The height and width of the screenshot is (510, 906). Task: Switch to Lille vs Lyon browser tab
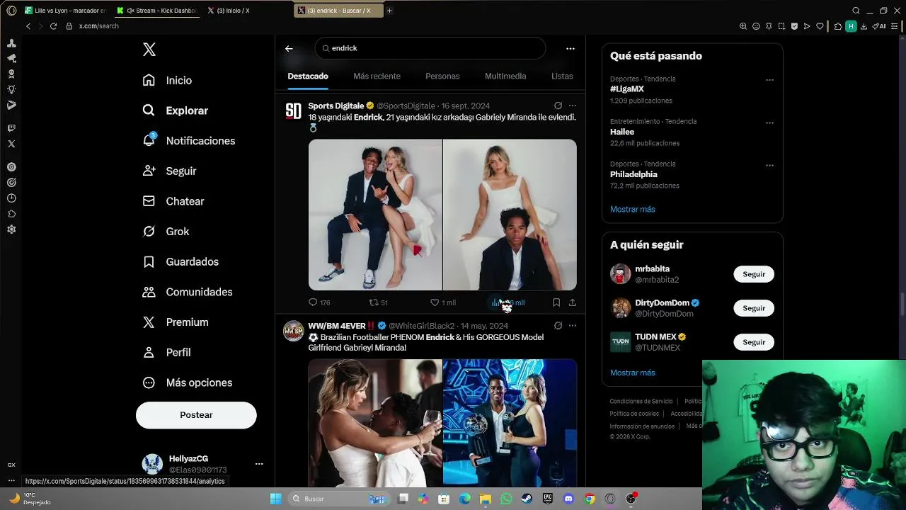(65, 11)
